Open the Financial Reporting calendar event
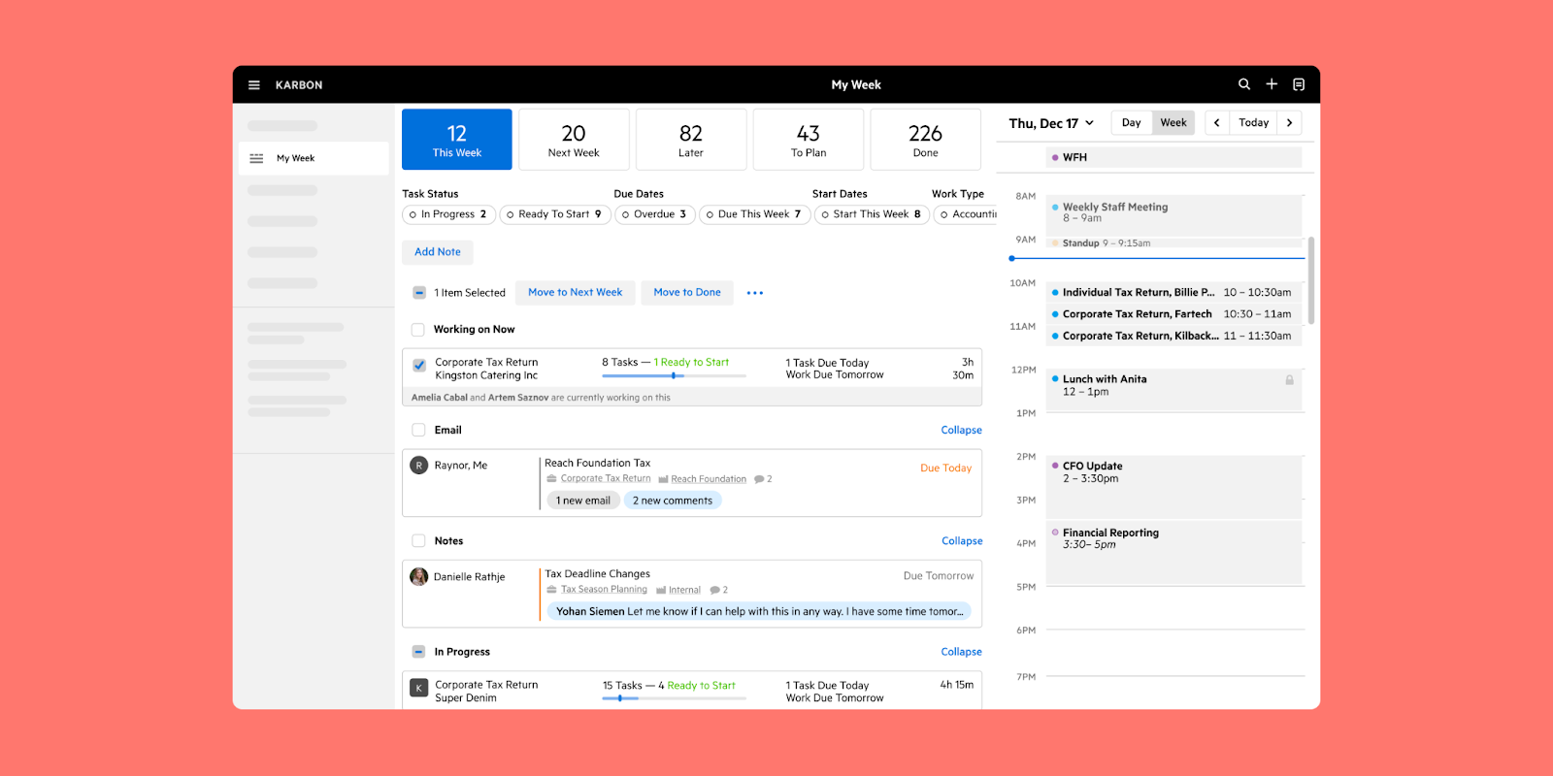This screenshot has height=776, width=1553. [1173, 554]
